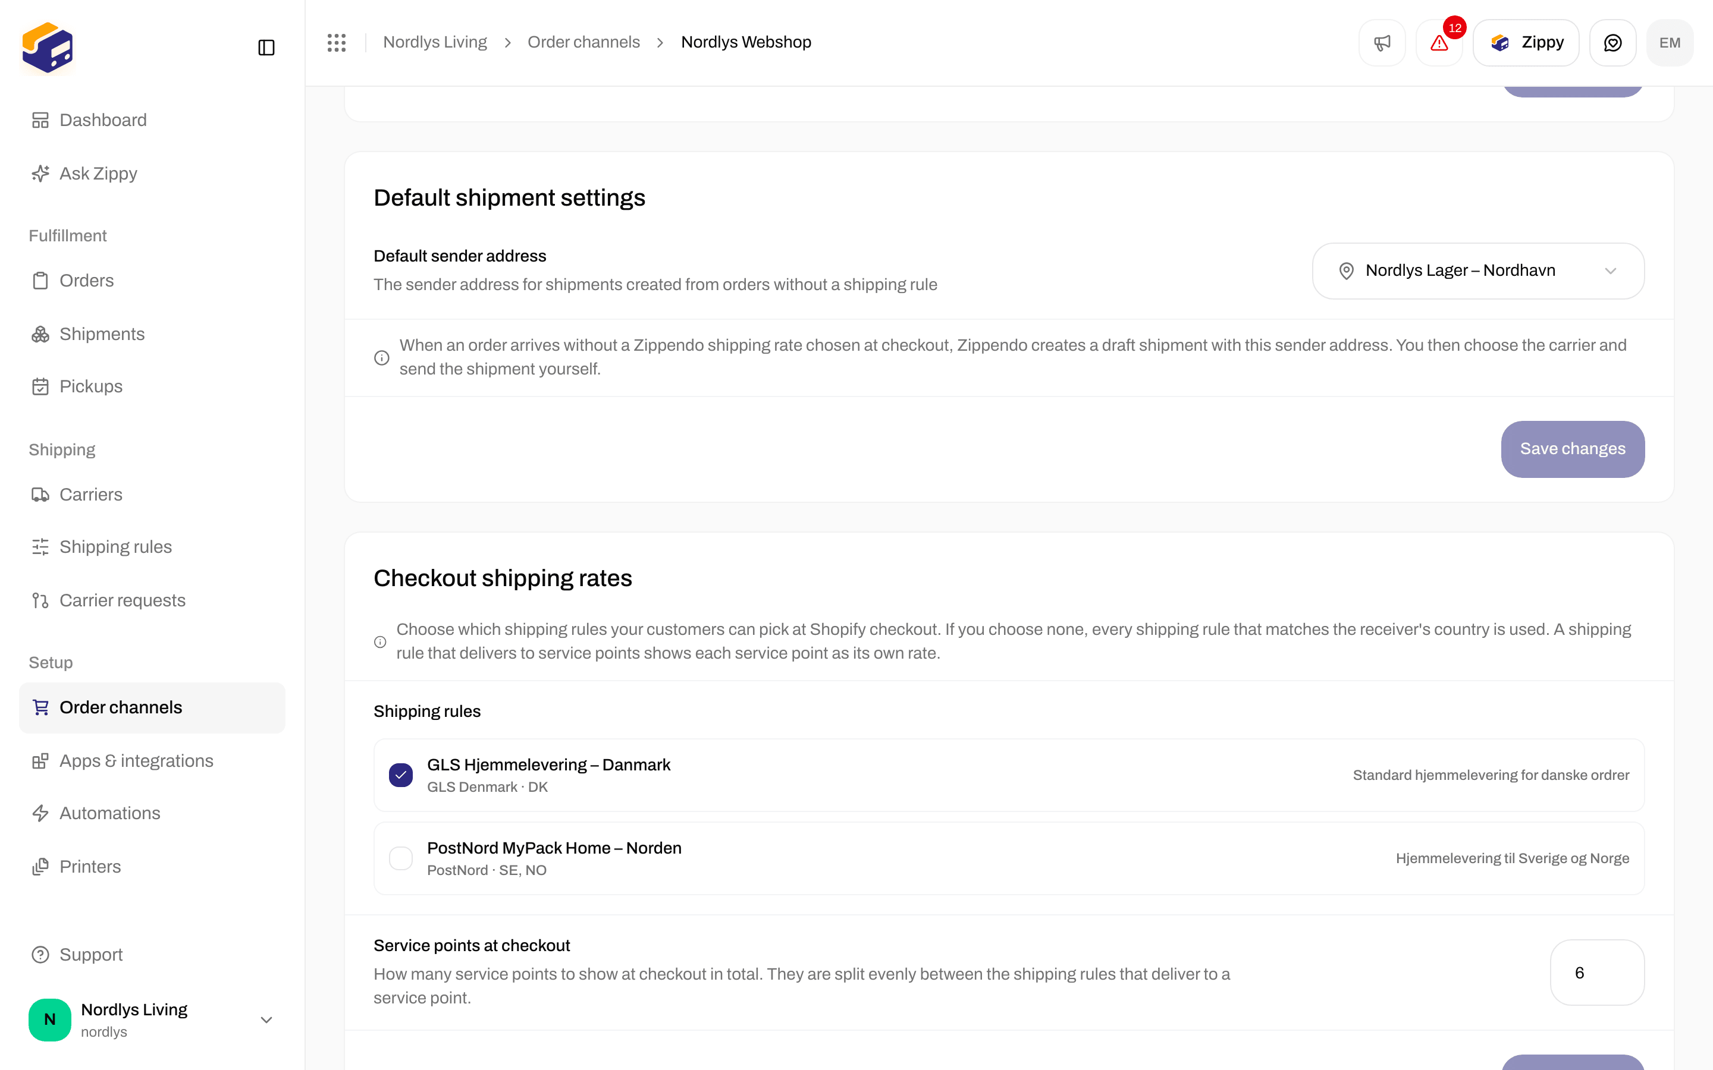Click the GLS Hjemmelevering – Danmark title

[x=548, y=765]
